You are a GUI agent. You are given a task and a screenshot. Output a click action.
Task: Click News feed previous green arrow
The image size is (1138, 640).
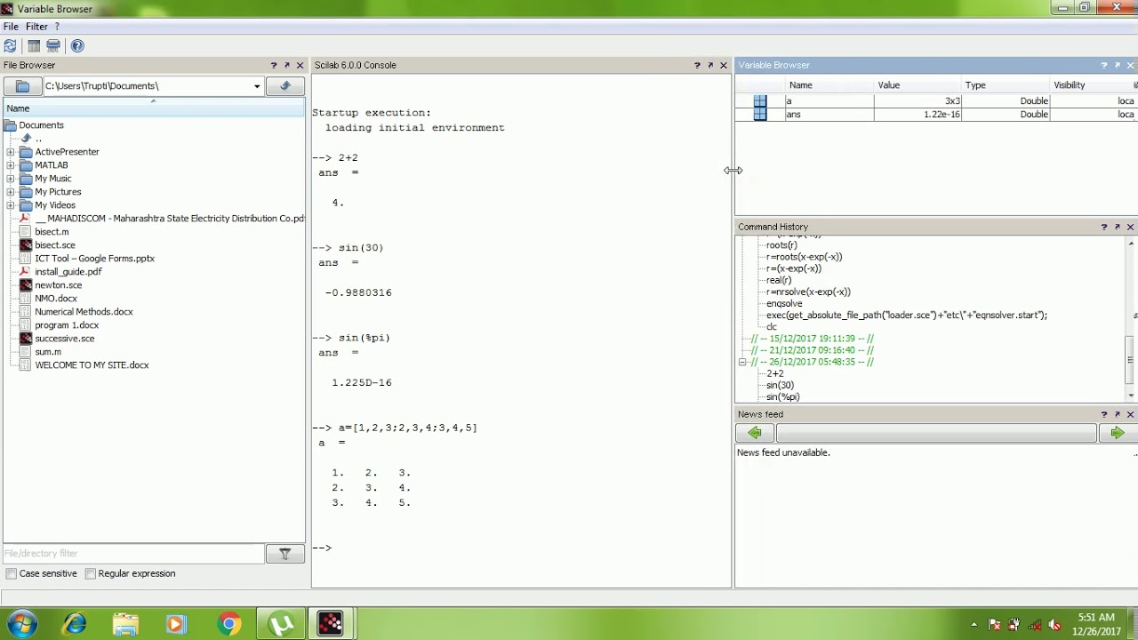(x=755, y=433)
